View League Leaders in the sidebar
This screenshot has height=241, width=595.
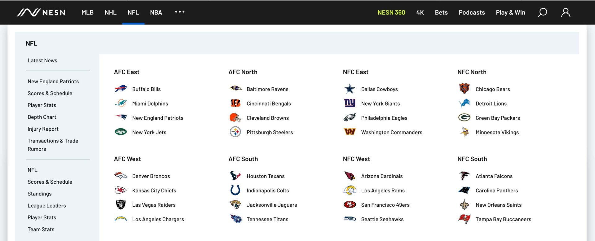[x=47, y=206]
